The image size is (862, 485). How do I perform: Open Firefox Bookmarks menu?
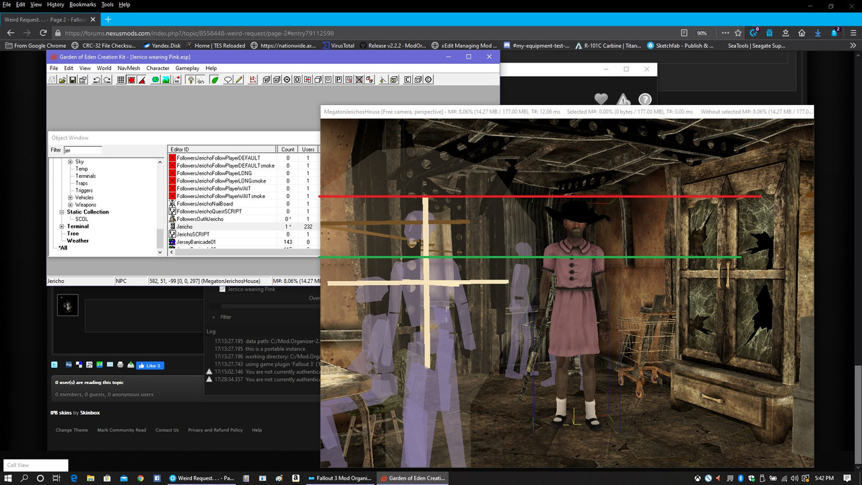[x=83, y=4]
